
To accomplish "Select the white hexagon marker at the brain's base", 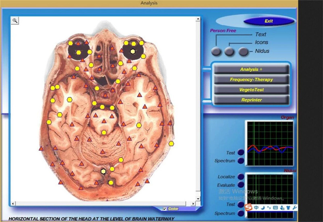I will pyautogui.click(x=104, y=171).
